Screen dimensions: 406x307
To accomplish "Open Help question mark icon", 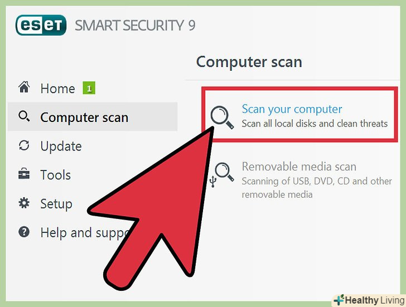I will coord(24,232).
